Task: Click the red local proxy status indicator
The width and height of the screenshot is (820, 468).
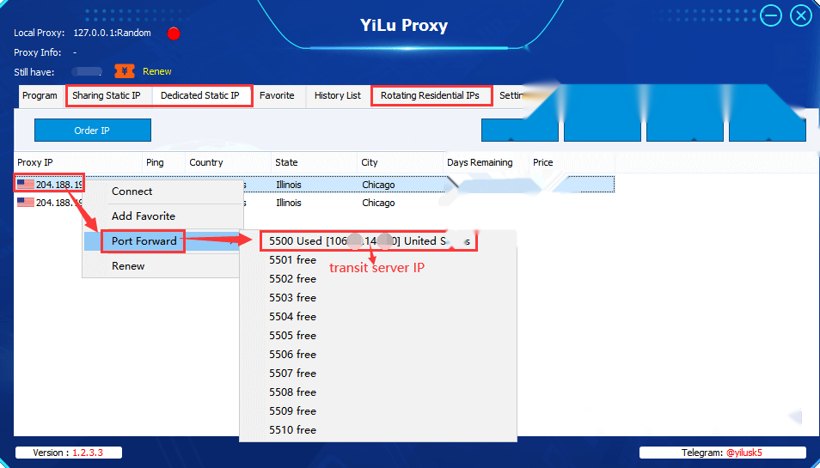Action: 174,33
